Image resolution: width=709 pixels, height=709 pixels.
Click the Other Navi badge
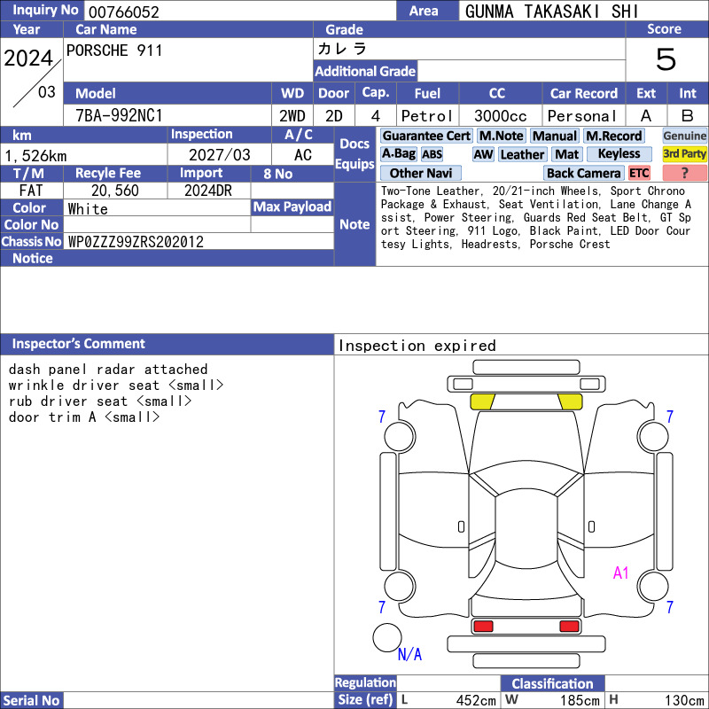[420, 173]
